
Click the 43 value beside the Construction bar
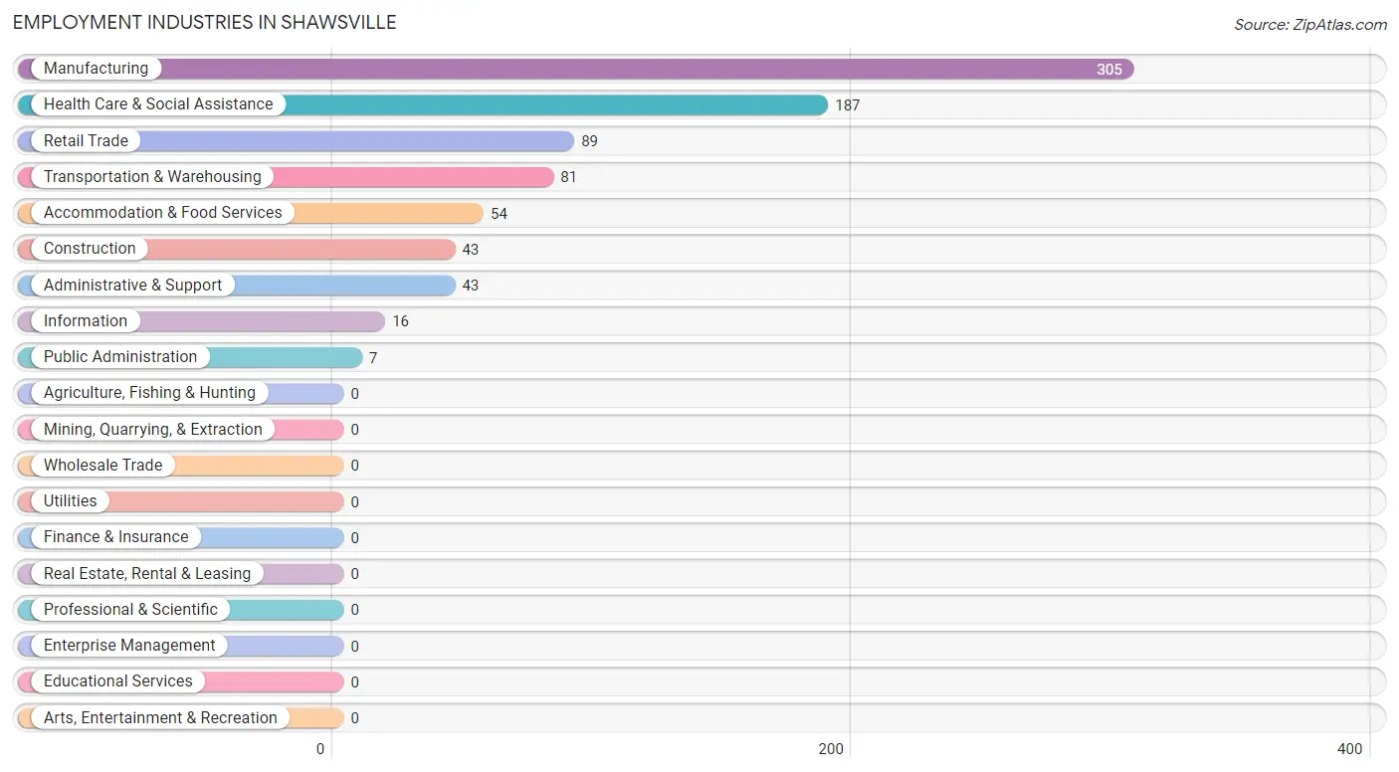471,250
